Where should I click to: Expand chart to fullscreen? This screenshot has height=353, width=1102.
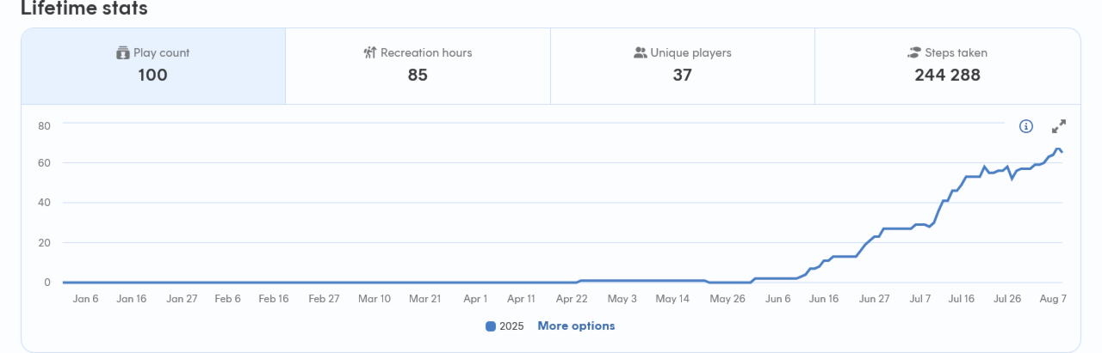tap(1059, 126)
